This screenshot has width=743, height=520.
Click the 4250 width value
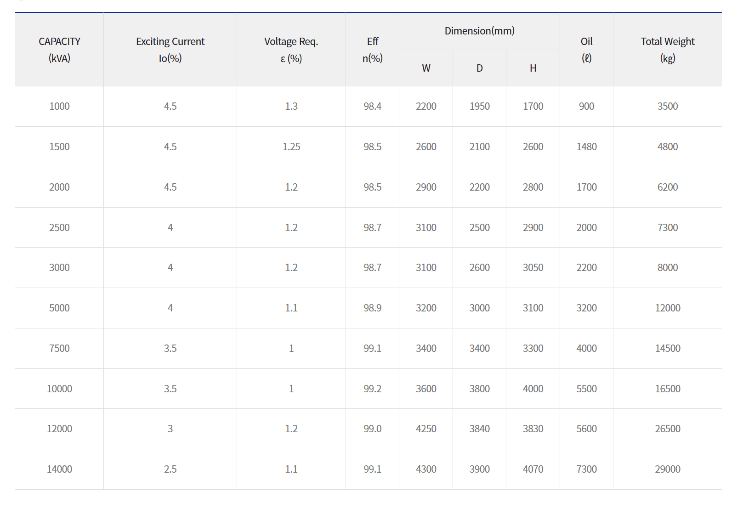point(426,429)
